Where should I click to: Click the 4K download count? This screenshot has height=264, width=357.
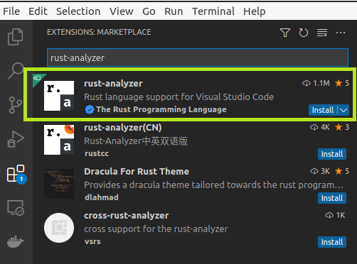click(x=320, y=127)
